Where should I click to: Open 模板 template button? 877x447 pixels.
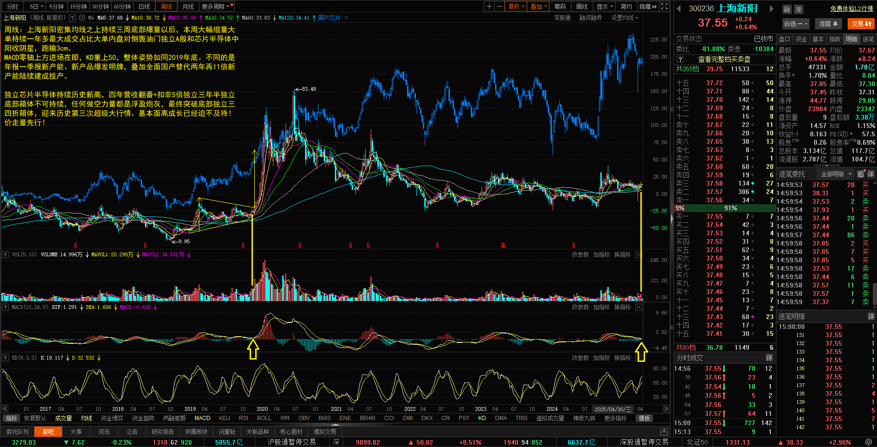[645, 418]
